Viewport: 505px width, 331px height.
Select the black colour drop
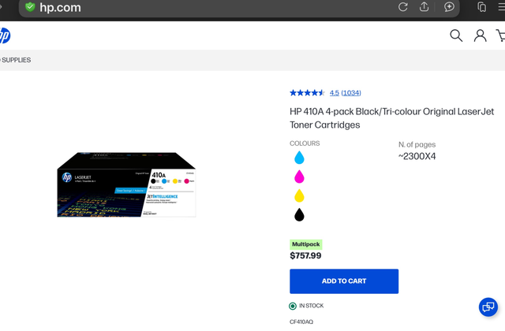click(299, 214)
